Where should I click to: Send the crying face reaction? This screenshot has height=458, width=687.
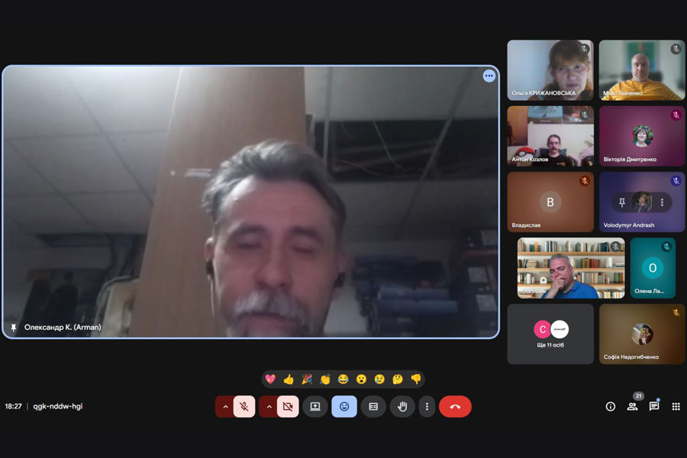point(379,379)
